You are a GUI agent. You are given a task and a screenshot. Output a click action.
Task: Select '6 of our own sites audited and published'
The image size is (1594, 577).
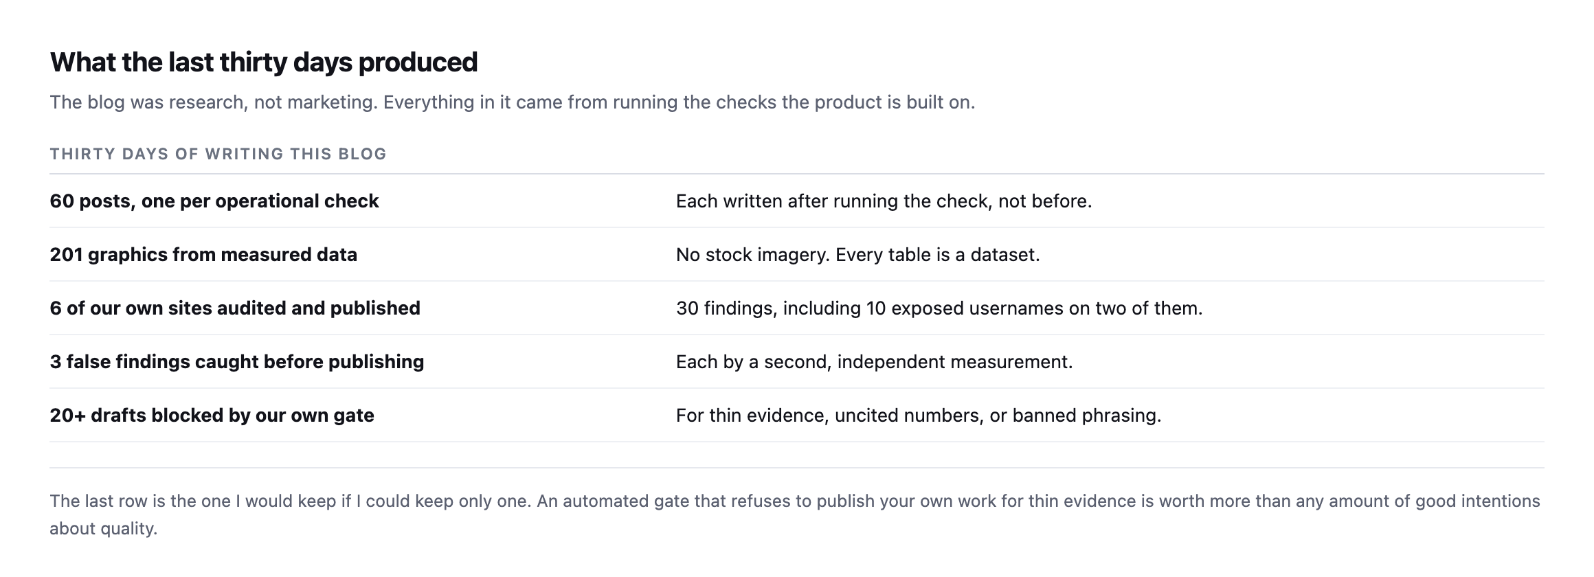[235, 308]
